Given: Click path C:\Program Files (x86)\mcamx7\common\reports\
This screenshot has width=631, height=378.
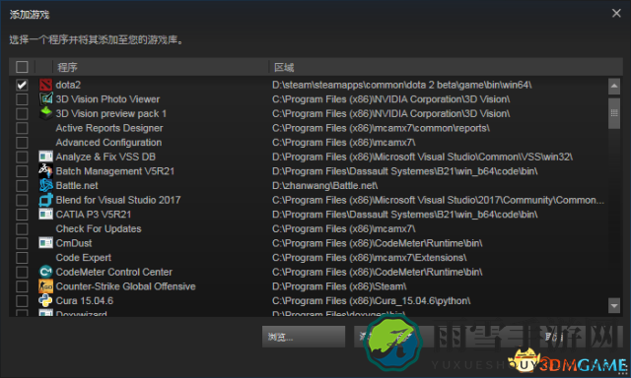Looking at the screenshot, I should (x=381, y=128).
